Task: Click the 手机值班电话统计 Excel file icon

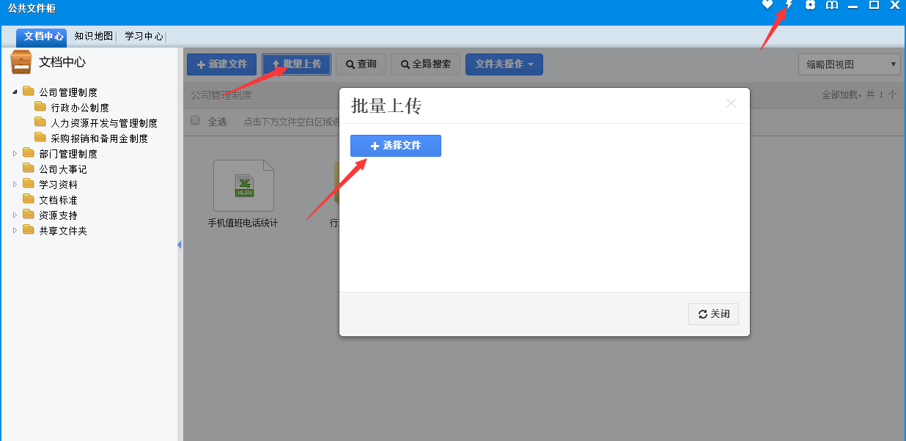Action: point(243,186)
